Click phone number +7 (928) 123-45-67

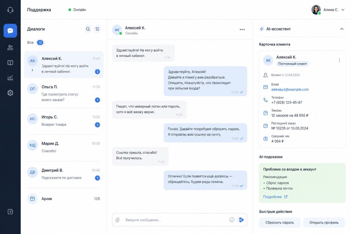[287, 102]
